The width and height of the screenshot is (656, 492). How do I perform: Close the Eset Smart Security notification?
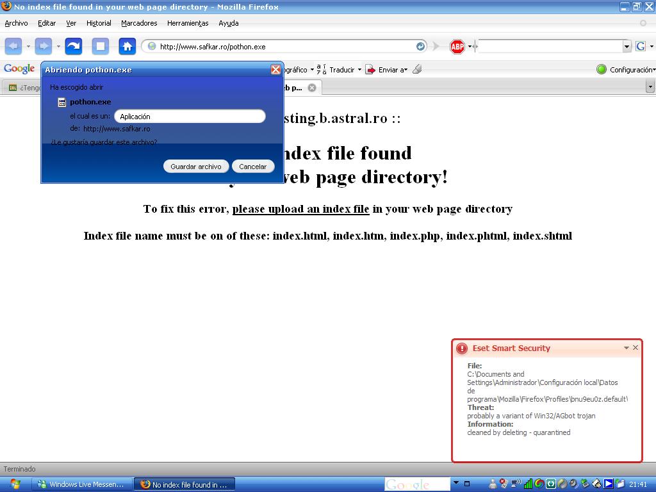635,348
